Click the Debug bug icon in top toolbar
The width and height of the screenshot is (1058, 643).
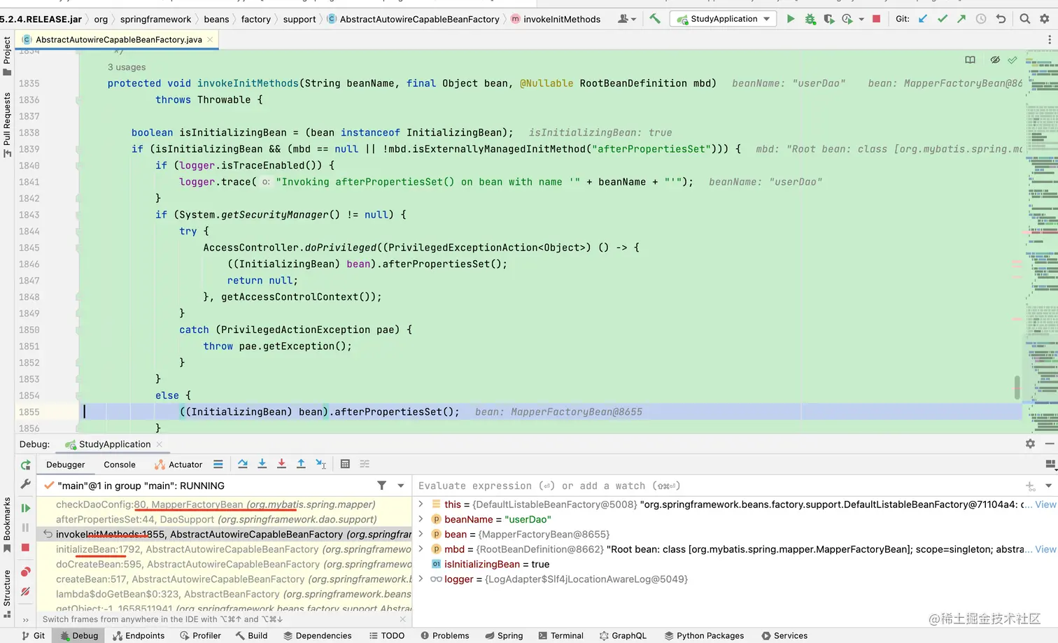coord(810,19)
